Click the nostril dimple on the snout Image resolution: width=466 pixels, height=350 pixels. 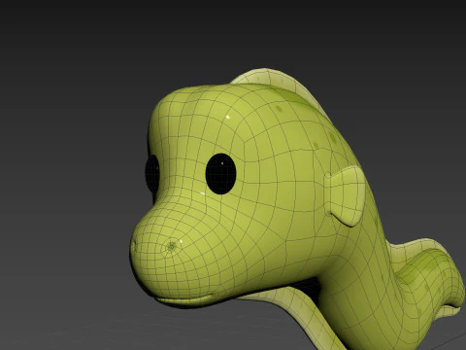(172, 246)
